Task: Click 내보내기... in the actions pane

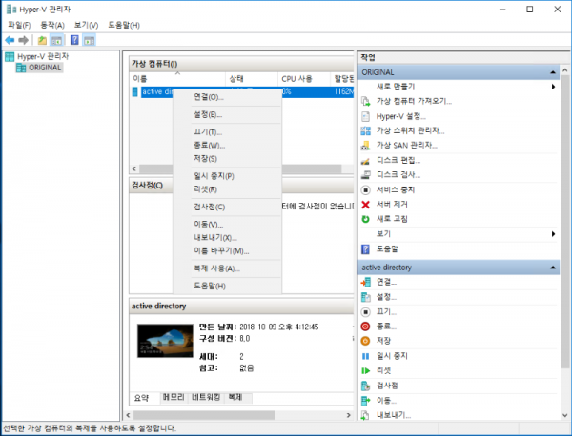Action: 394,415
